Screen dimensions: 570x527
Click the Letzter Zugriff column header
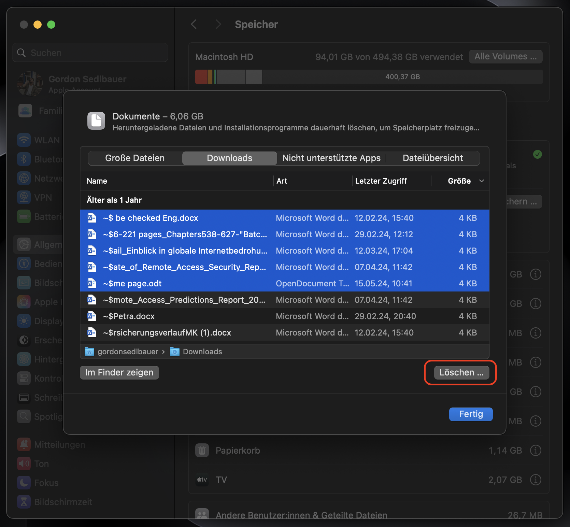coord(381,181)
